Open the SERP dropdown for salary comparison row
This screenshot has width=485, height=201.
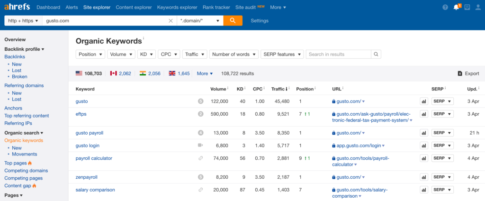(x=442, y=190)
